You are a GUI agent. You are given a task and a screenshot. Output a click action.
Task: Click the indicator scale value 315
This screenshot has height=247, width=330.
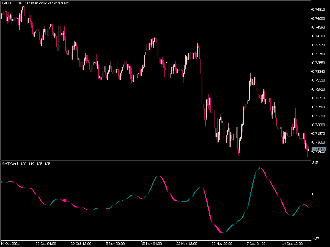(x=315, y=163)
